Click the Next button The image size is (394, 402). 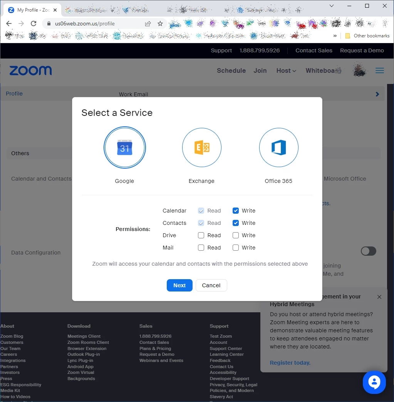tap(179, 285)
